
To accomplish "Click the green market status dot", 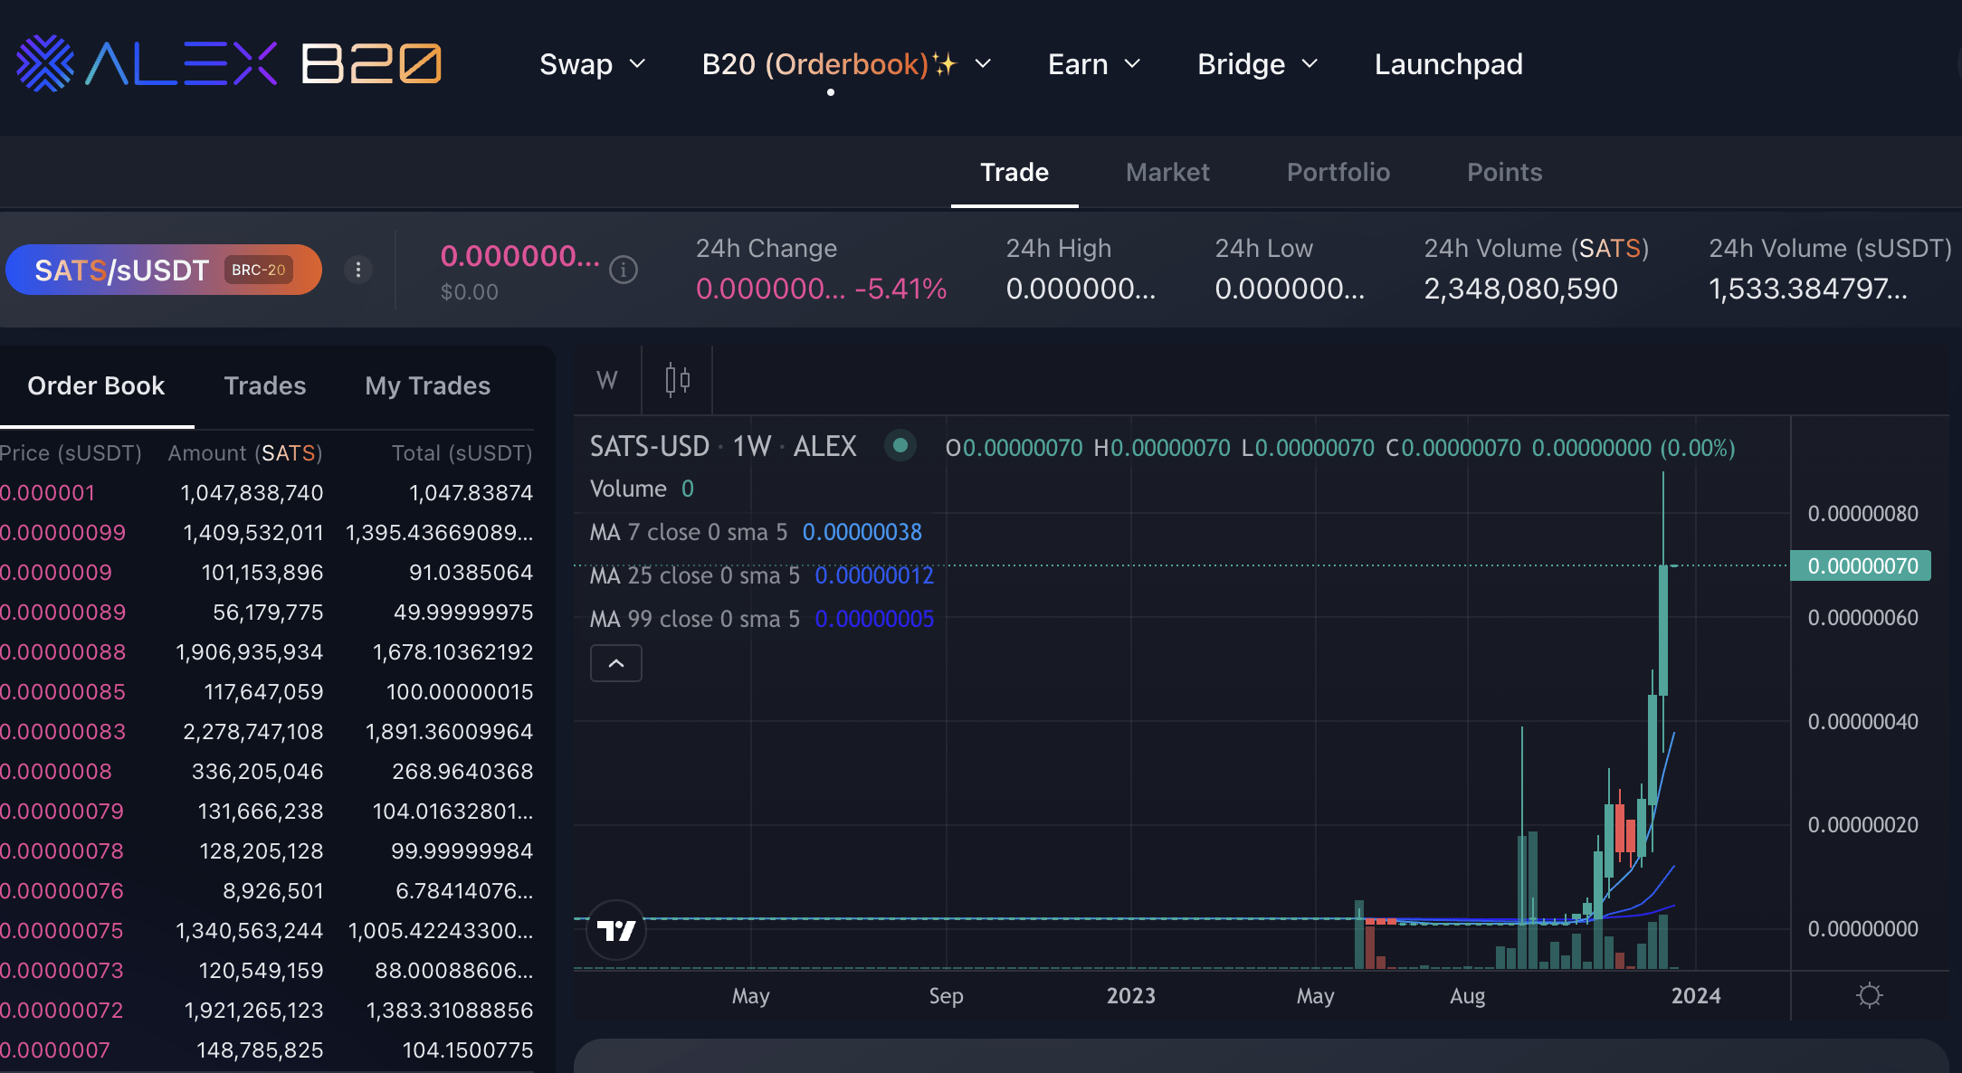I will [x=900, y=445].
